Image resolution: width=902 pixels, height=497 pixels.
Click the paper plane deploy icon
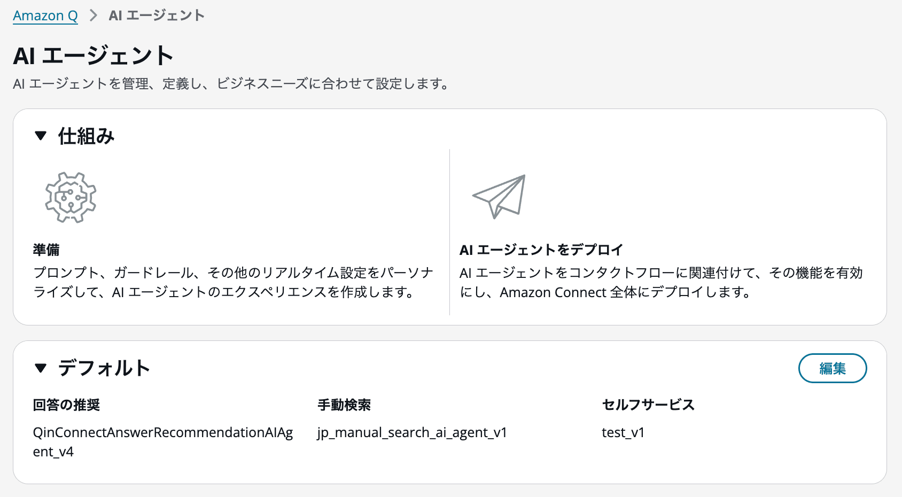[500, 196]
